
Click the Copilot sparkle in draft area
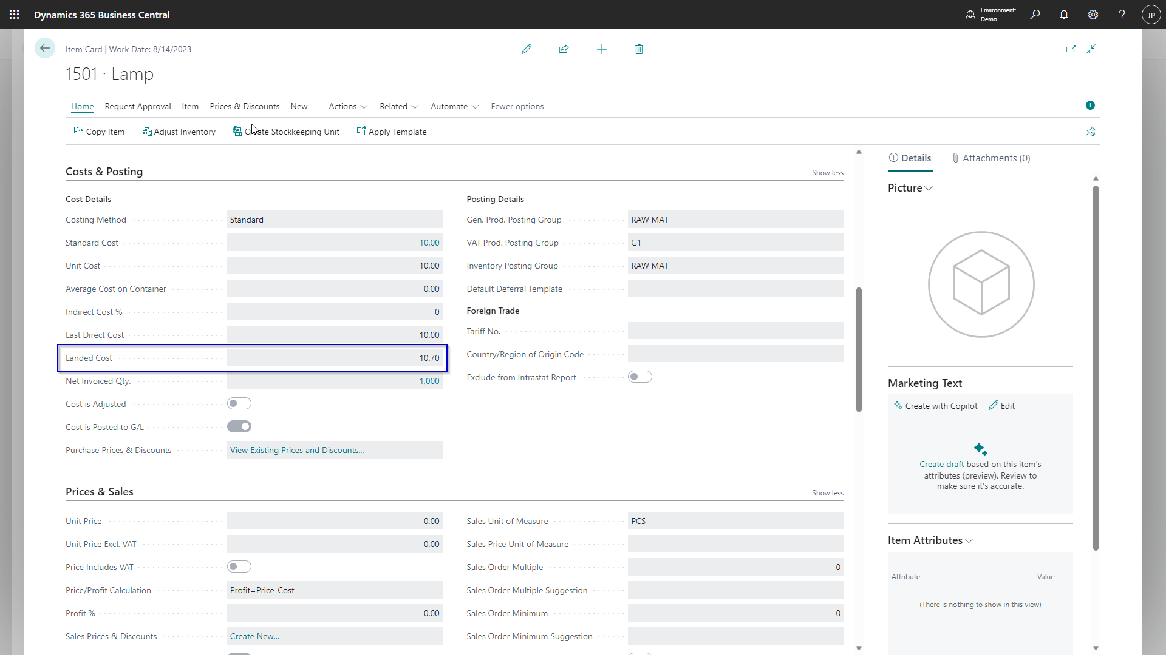(x=980, y=449)
